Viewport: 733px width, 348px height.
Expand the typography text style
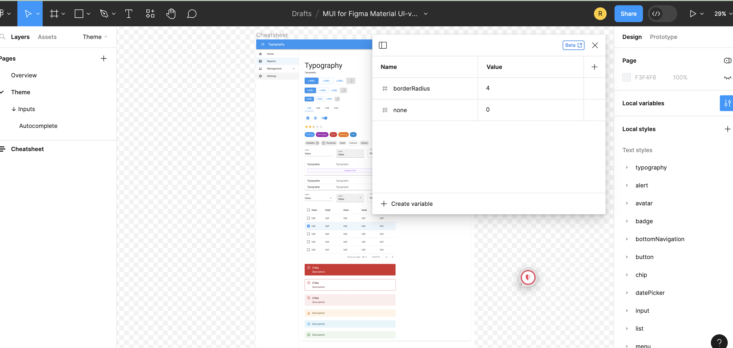[x=627, y=167]
